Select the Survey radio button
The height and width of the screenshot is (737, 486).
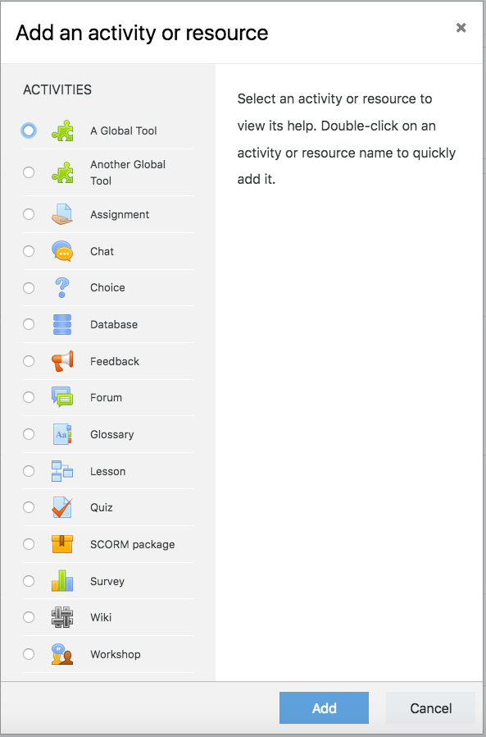click(29, 581)
